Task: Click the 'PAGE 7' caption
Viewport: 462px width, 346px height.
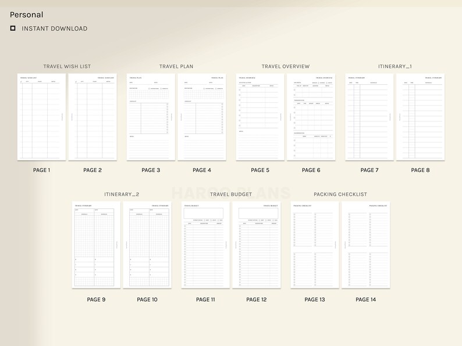Action: [369, 170]
